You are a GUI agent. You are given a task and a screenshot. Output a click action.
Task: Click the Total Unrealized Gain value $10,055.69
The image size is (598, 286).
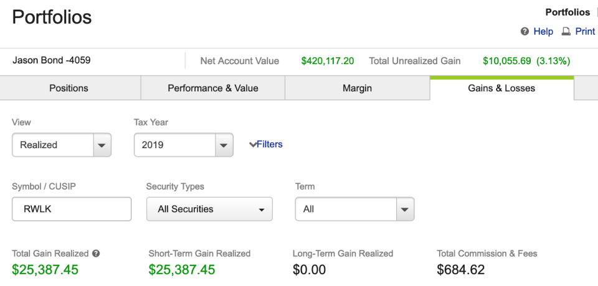[506, 61]
